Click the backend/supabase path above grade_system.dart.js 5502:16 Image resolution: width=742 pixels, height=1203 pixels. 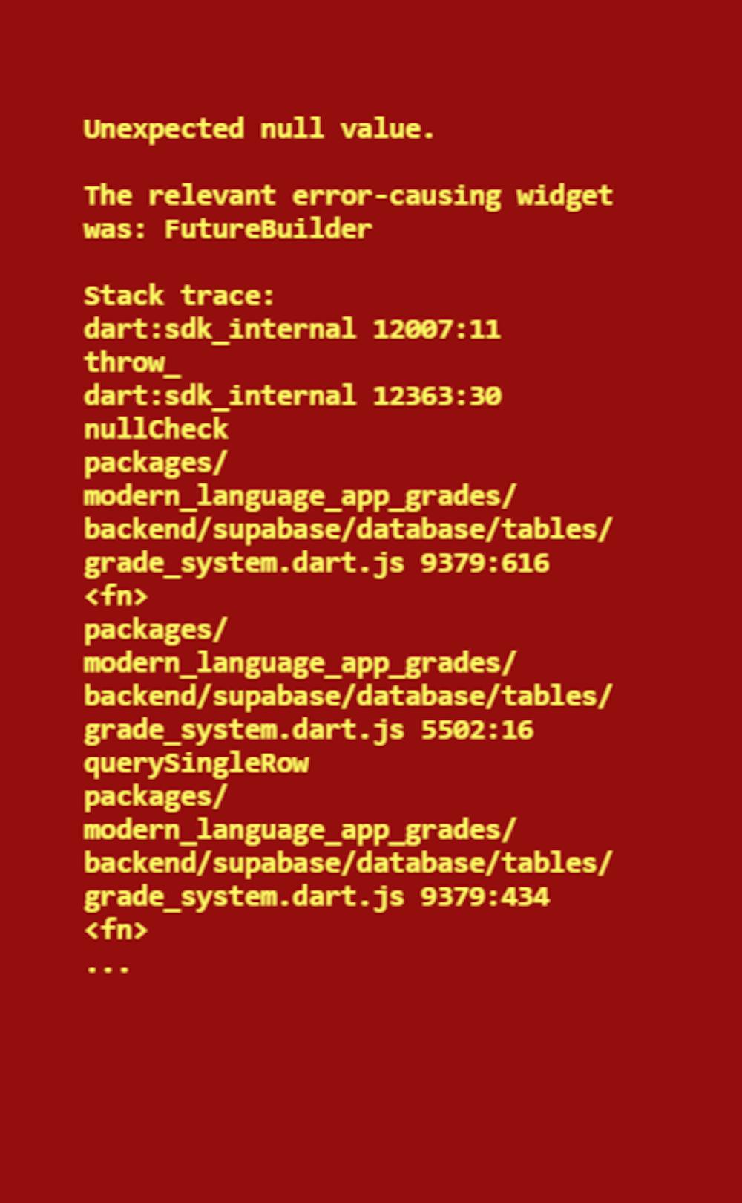tap(348, 697)
